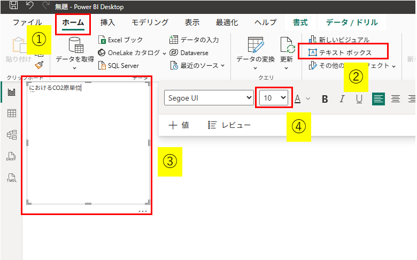Click the 更新 refresh icon
Screen dimensions: 417x260
coord(287,45)
